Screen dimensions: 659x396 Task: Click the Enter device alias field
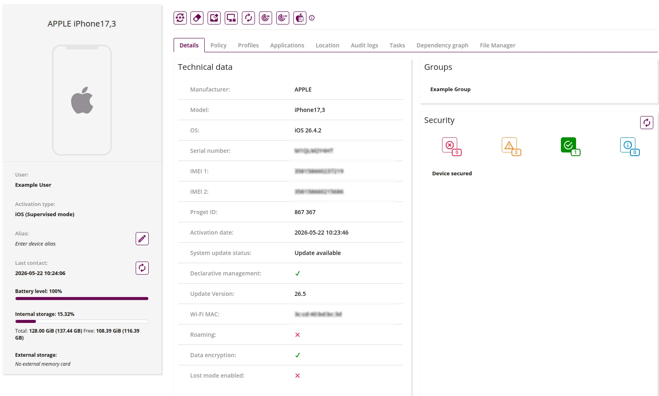click(36, 244)
